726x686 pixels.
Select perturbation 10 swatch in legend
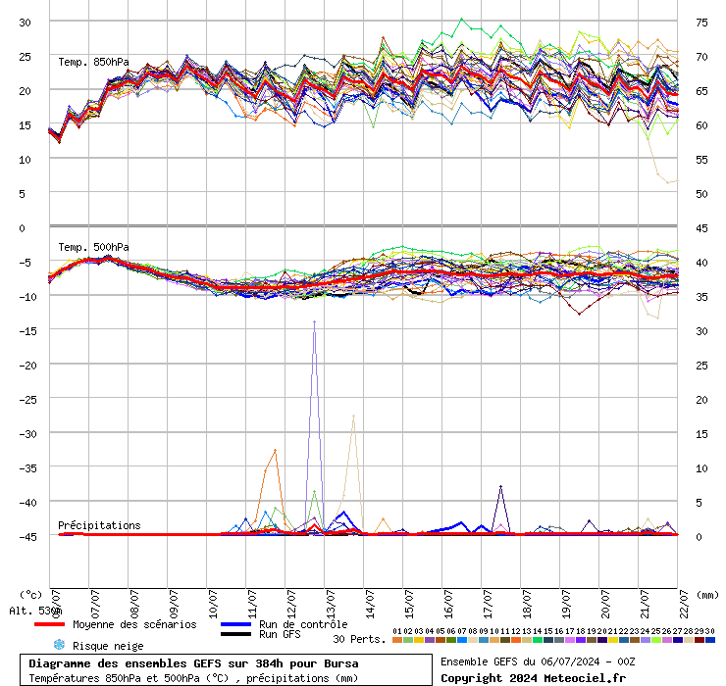click(494, 640)
